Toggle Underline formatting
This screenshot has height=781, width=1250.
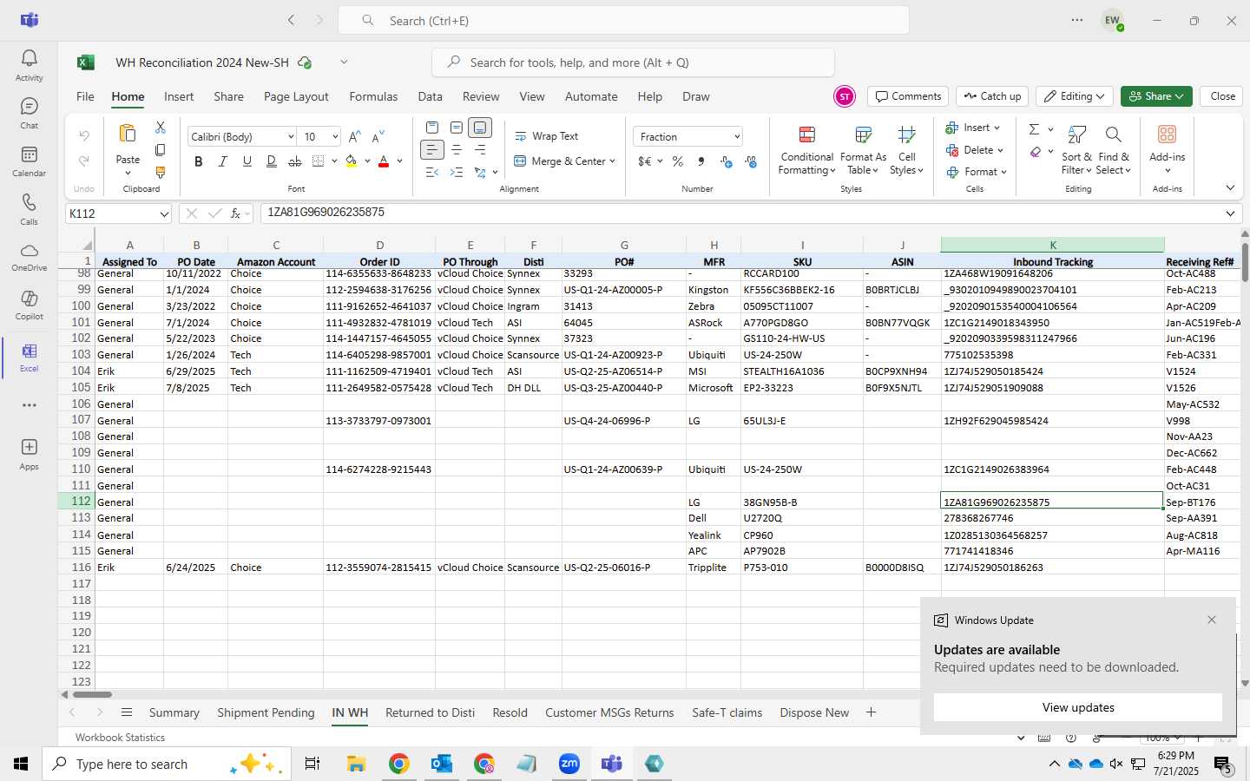(x=247, y=161)
